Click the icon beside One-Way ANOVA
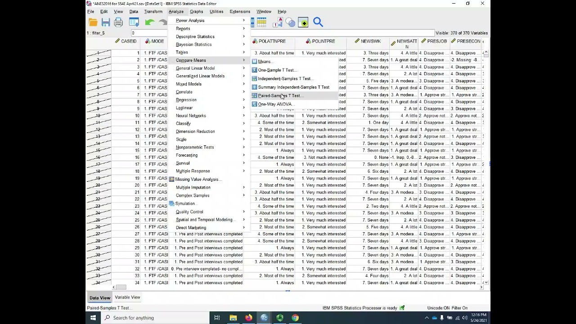Screen dimensions: 576x324 tap(254, 104)
